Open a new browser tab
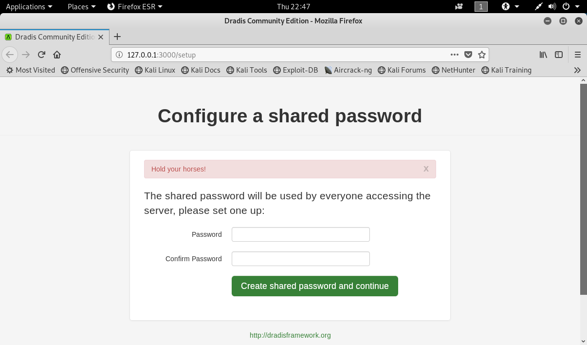 pyautogui.click(x=117, y=37)
